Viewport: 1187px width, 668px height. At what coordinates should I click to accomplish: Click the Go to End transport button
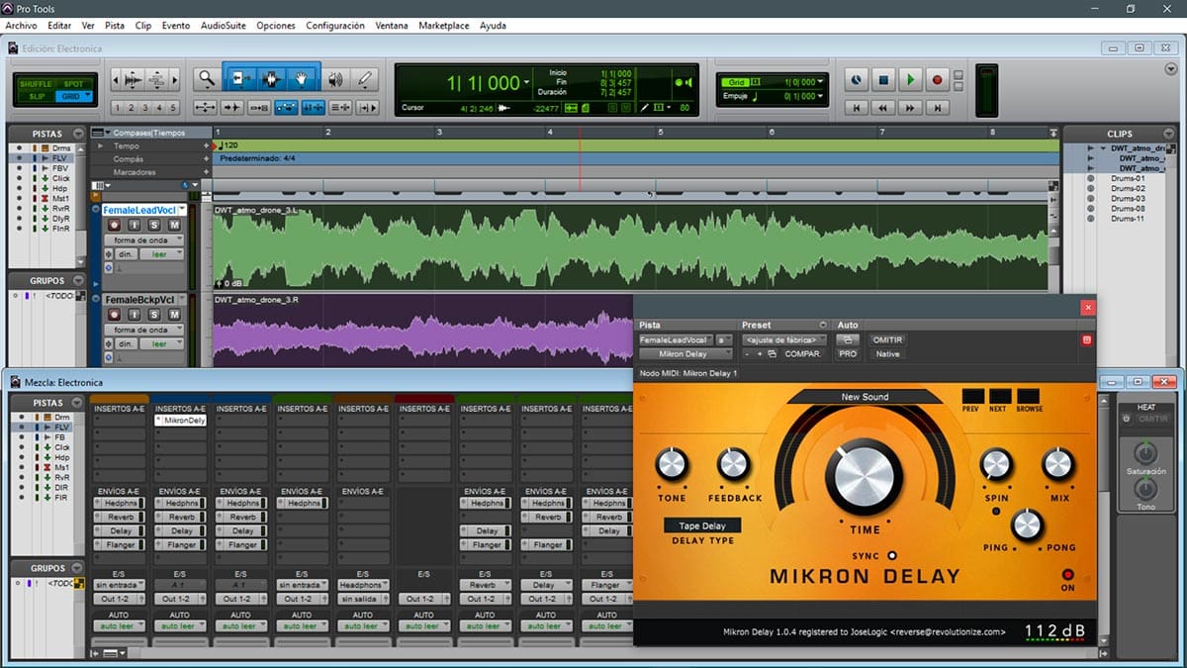(938, 107)
